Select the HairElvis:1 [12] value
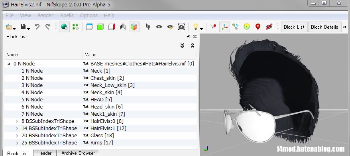This screenshot has width=350, height=156. click(108, 128)
